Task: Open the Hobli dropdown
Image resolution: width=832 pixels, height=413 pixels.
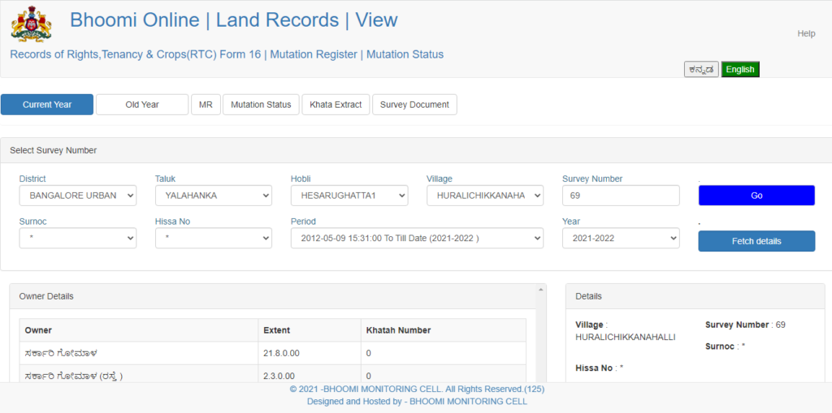Action: point(349,196)
